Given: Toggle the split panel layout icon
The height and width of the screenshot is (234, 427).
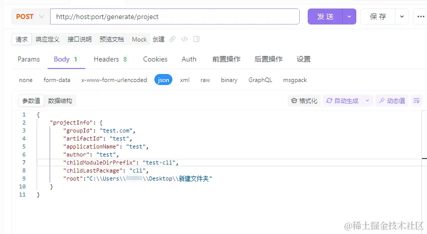Looking at the screenshot, I should pyautogui.click(x=196, y=39).
